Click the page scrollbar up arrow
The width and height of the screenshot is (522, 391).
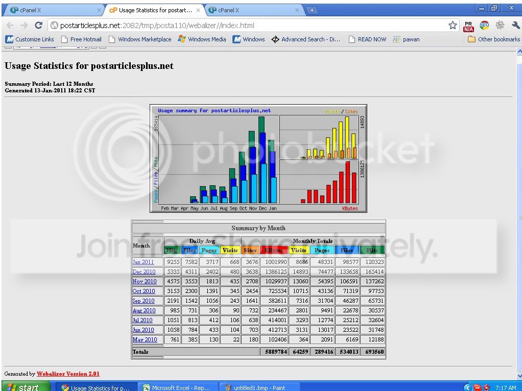519,52
